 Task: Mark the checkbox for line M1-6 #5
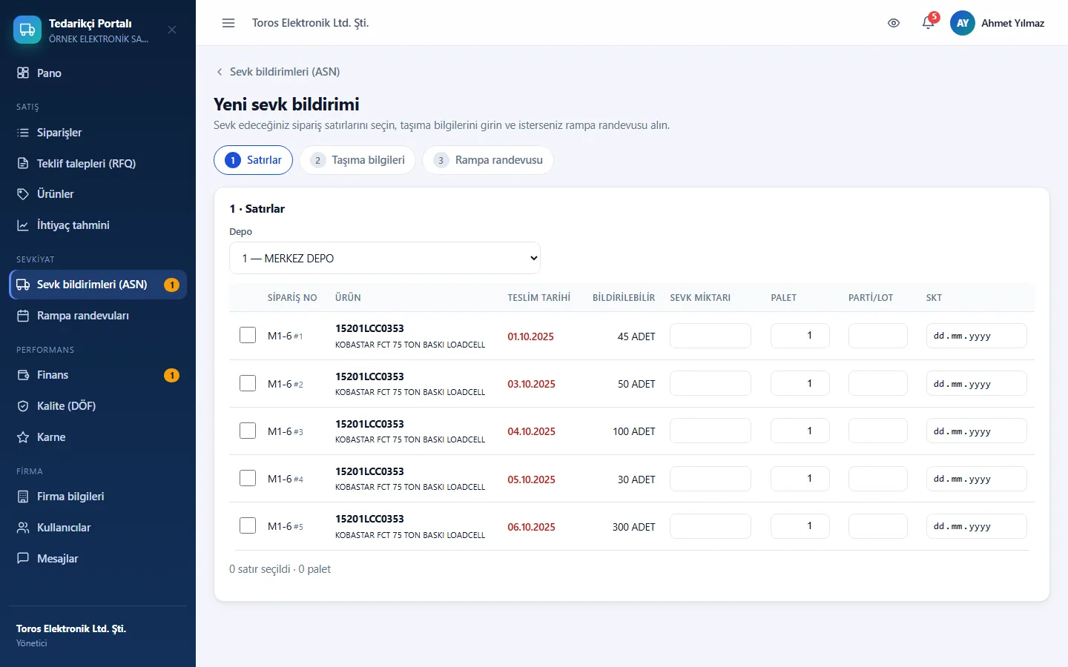tap(248, 525)
